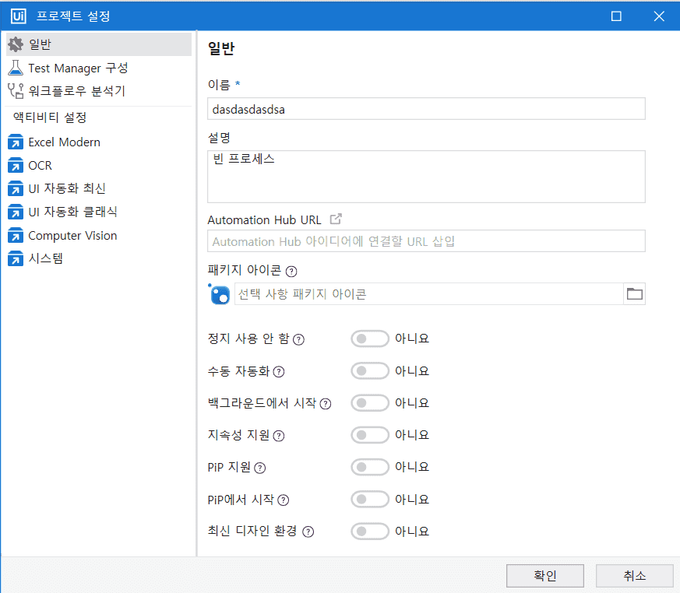Click the Test Manager flask icon
680x593 pixels.
pos(16,68)
